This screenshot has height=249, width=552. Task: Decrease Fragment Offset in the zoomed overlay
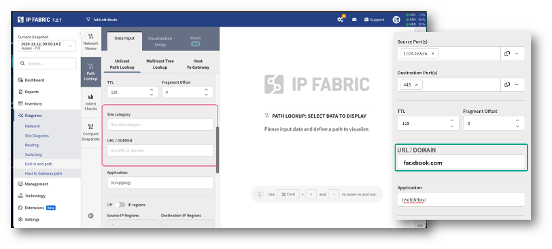[x=517, y=126]
